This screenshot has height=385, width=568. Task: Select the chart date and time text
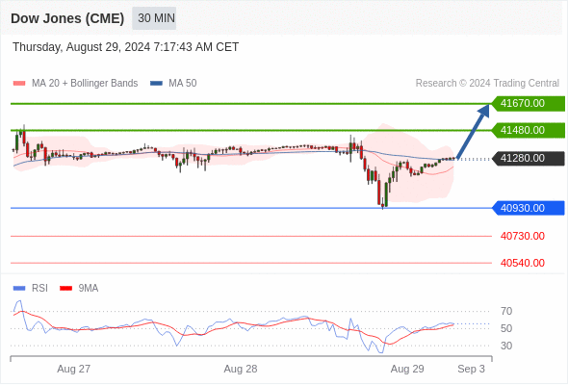point(126,47)
